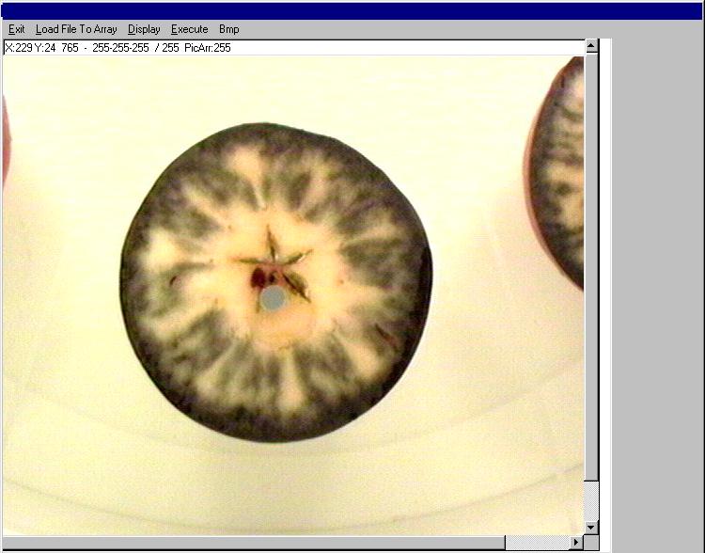Open the Execute menu

189,29
